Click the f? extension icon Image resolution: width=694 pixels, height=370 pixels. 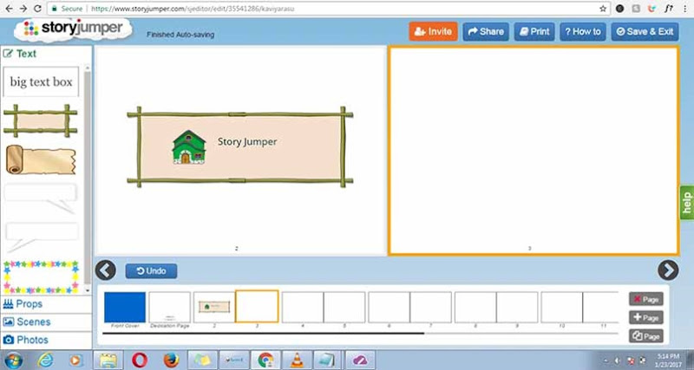668,9
